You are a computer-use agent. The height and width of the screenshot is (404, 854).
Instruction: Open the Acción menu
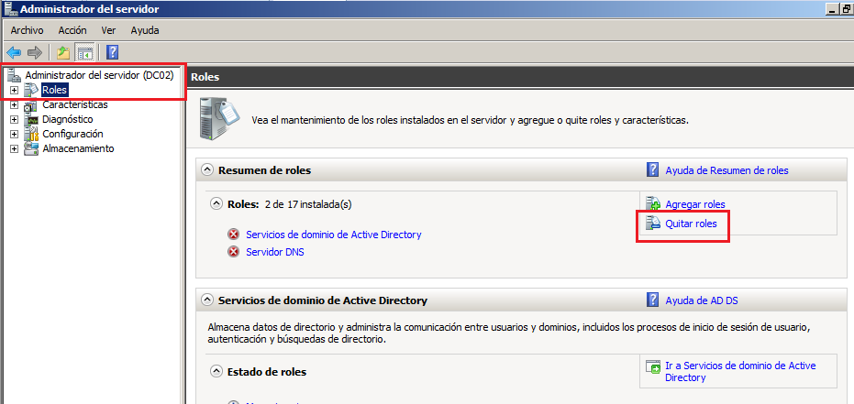(72, 30)
